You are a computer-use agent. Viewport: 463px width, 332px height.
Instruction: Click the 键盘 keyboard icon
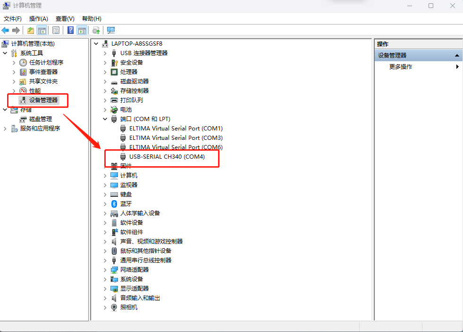pyautogui.click(x=114, y=194)
